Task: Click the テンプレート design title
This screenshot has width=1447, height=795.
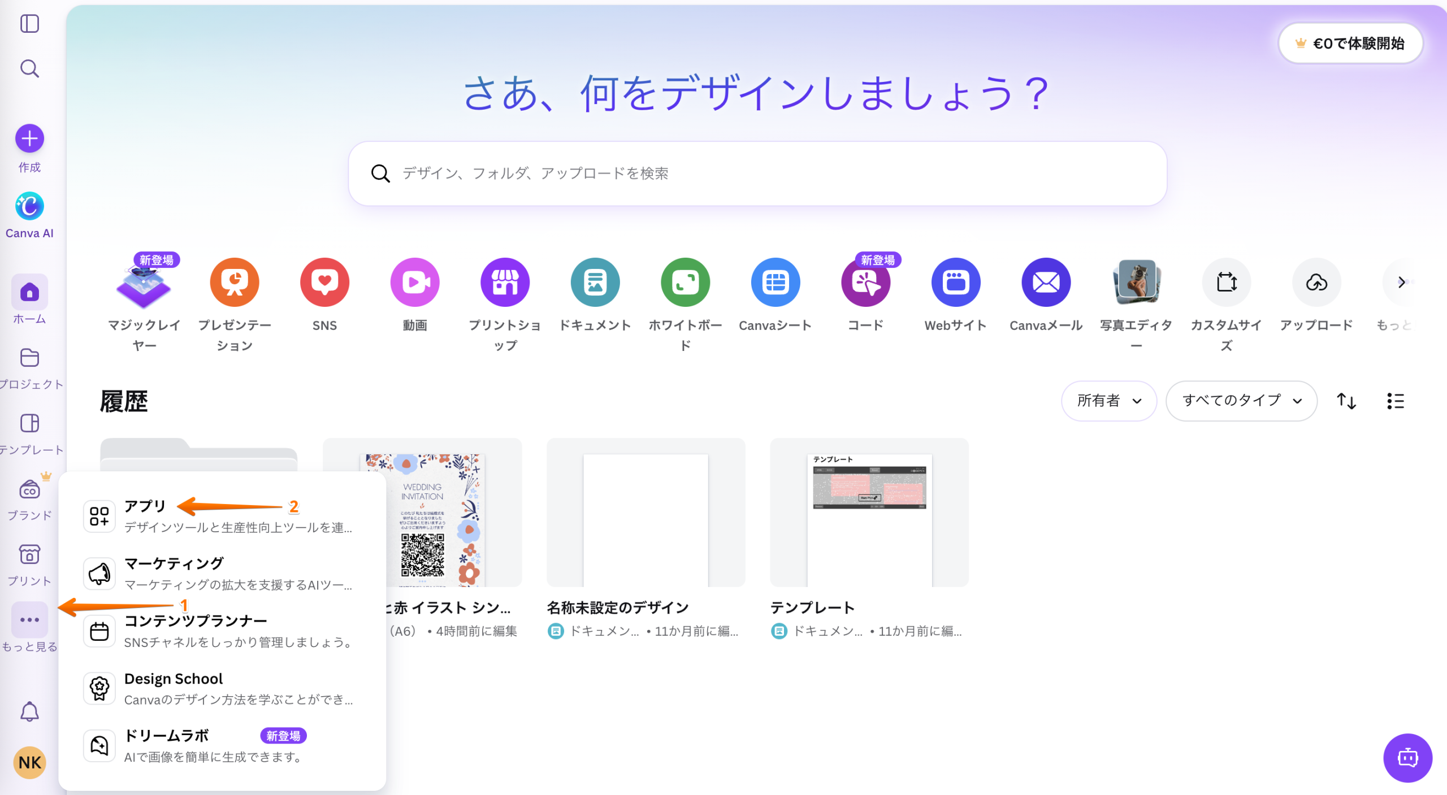Action: (x=813, y=607)
